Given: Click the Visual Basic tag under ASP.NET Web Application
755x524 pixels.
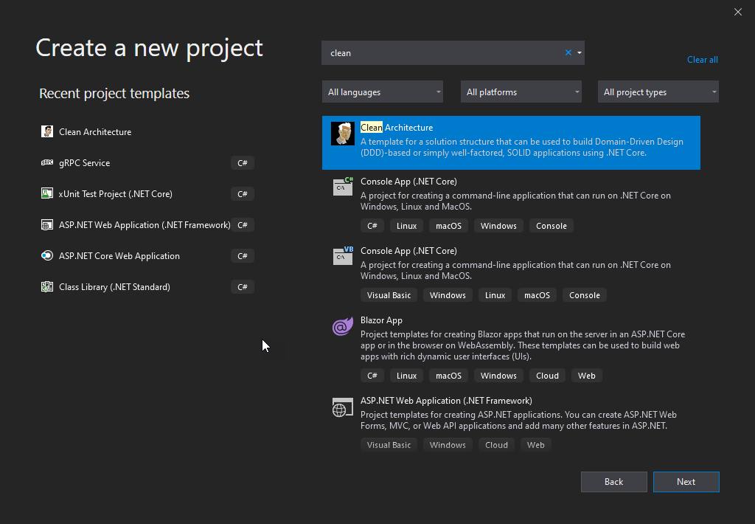Looking at the screenshot, I should pos(389,445).
